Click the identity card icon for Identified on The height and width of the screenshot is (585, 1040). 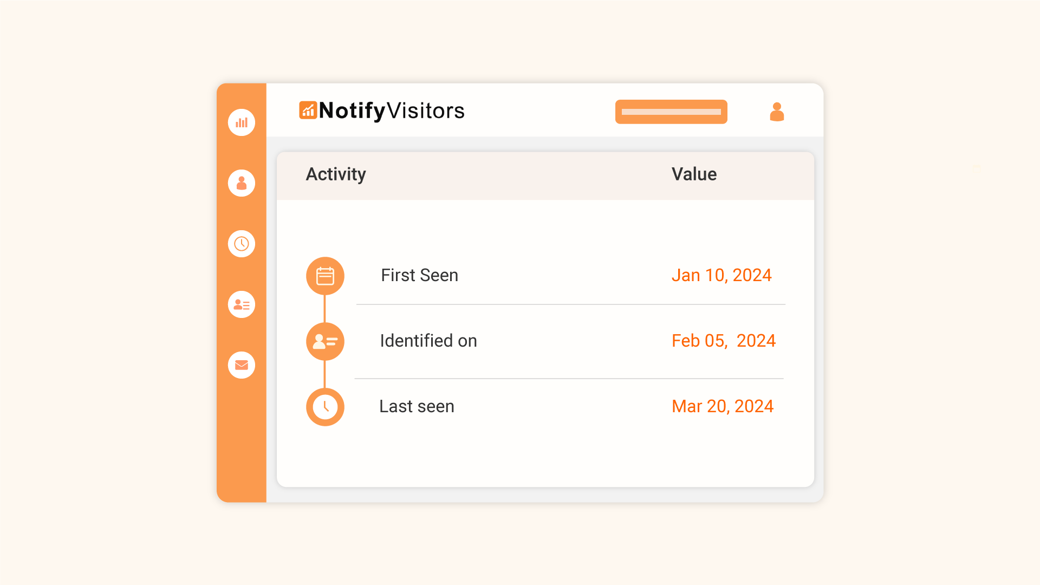coord(325,341)
